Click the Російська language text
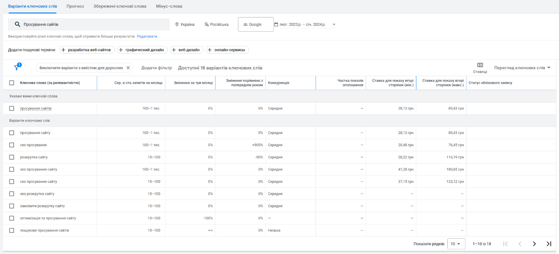The height and width of the screenshot is (254, 559). [219, 24]
